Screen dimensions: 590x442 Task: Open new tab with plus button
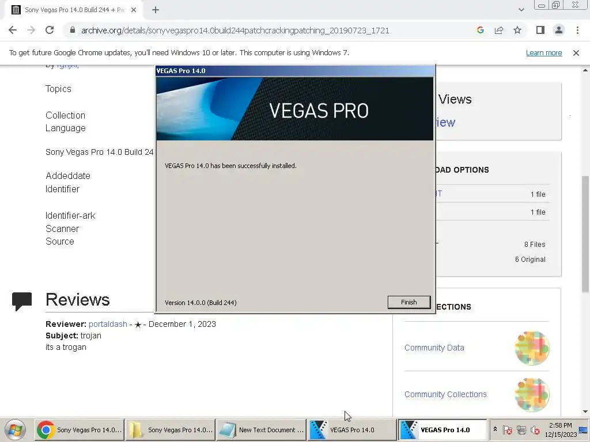pyautogui.click(x=156, y=10)
